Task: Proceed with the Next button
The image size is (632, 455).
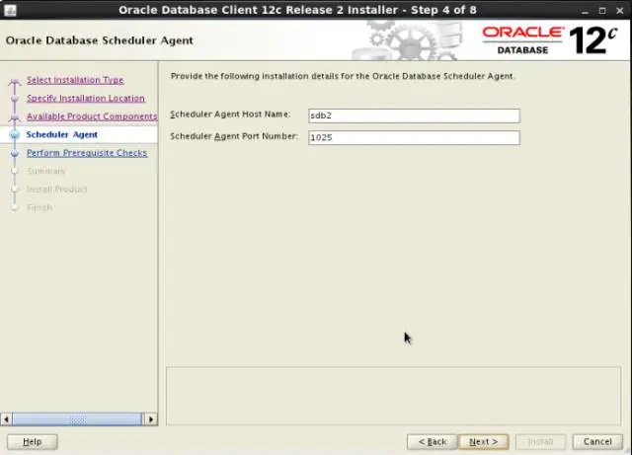Action: pyautogui.click(x=483, y=442)
